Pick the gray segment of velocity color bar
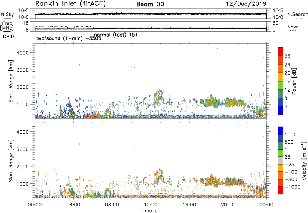 click(x=281, y=160)
